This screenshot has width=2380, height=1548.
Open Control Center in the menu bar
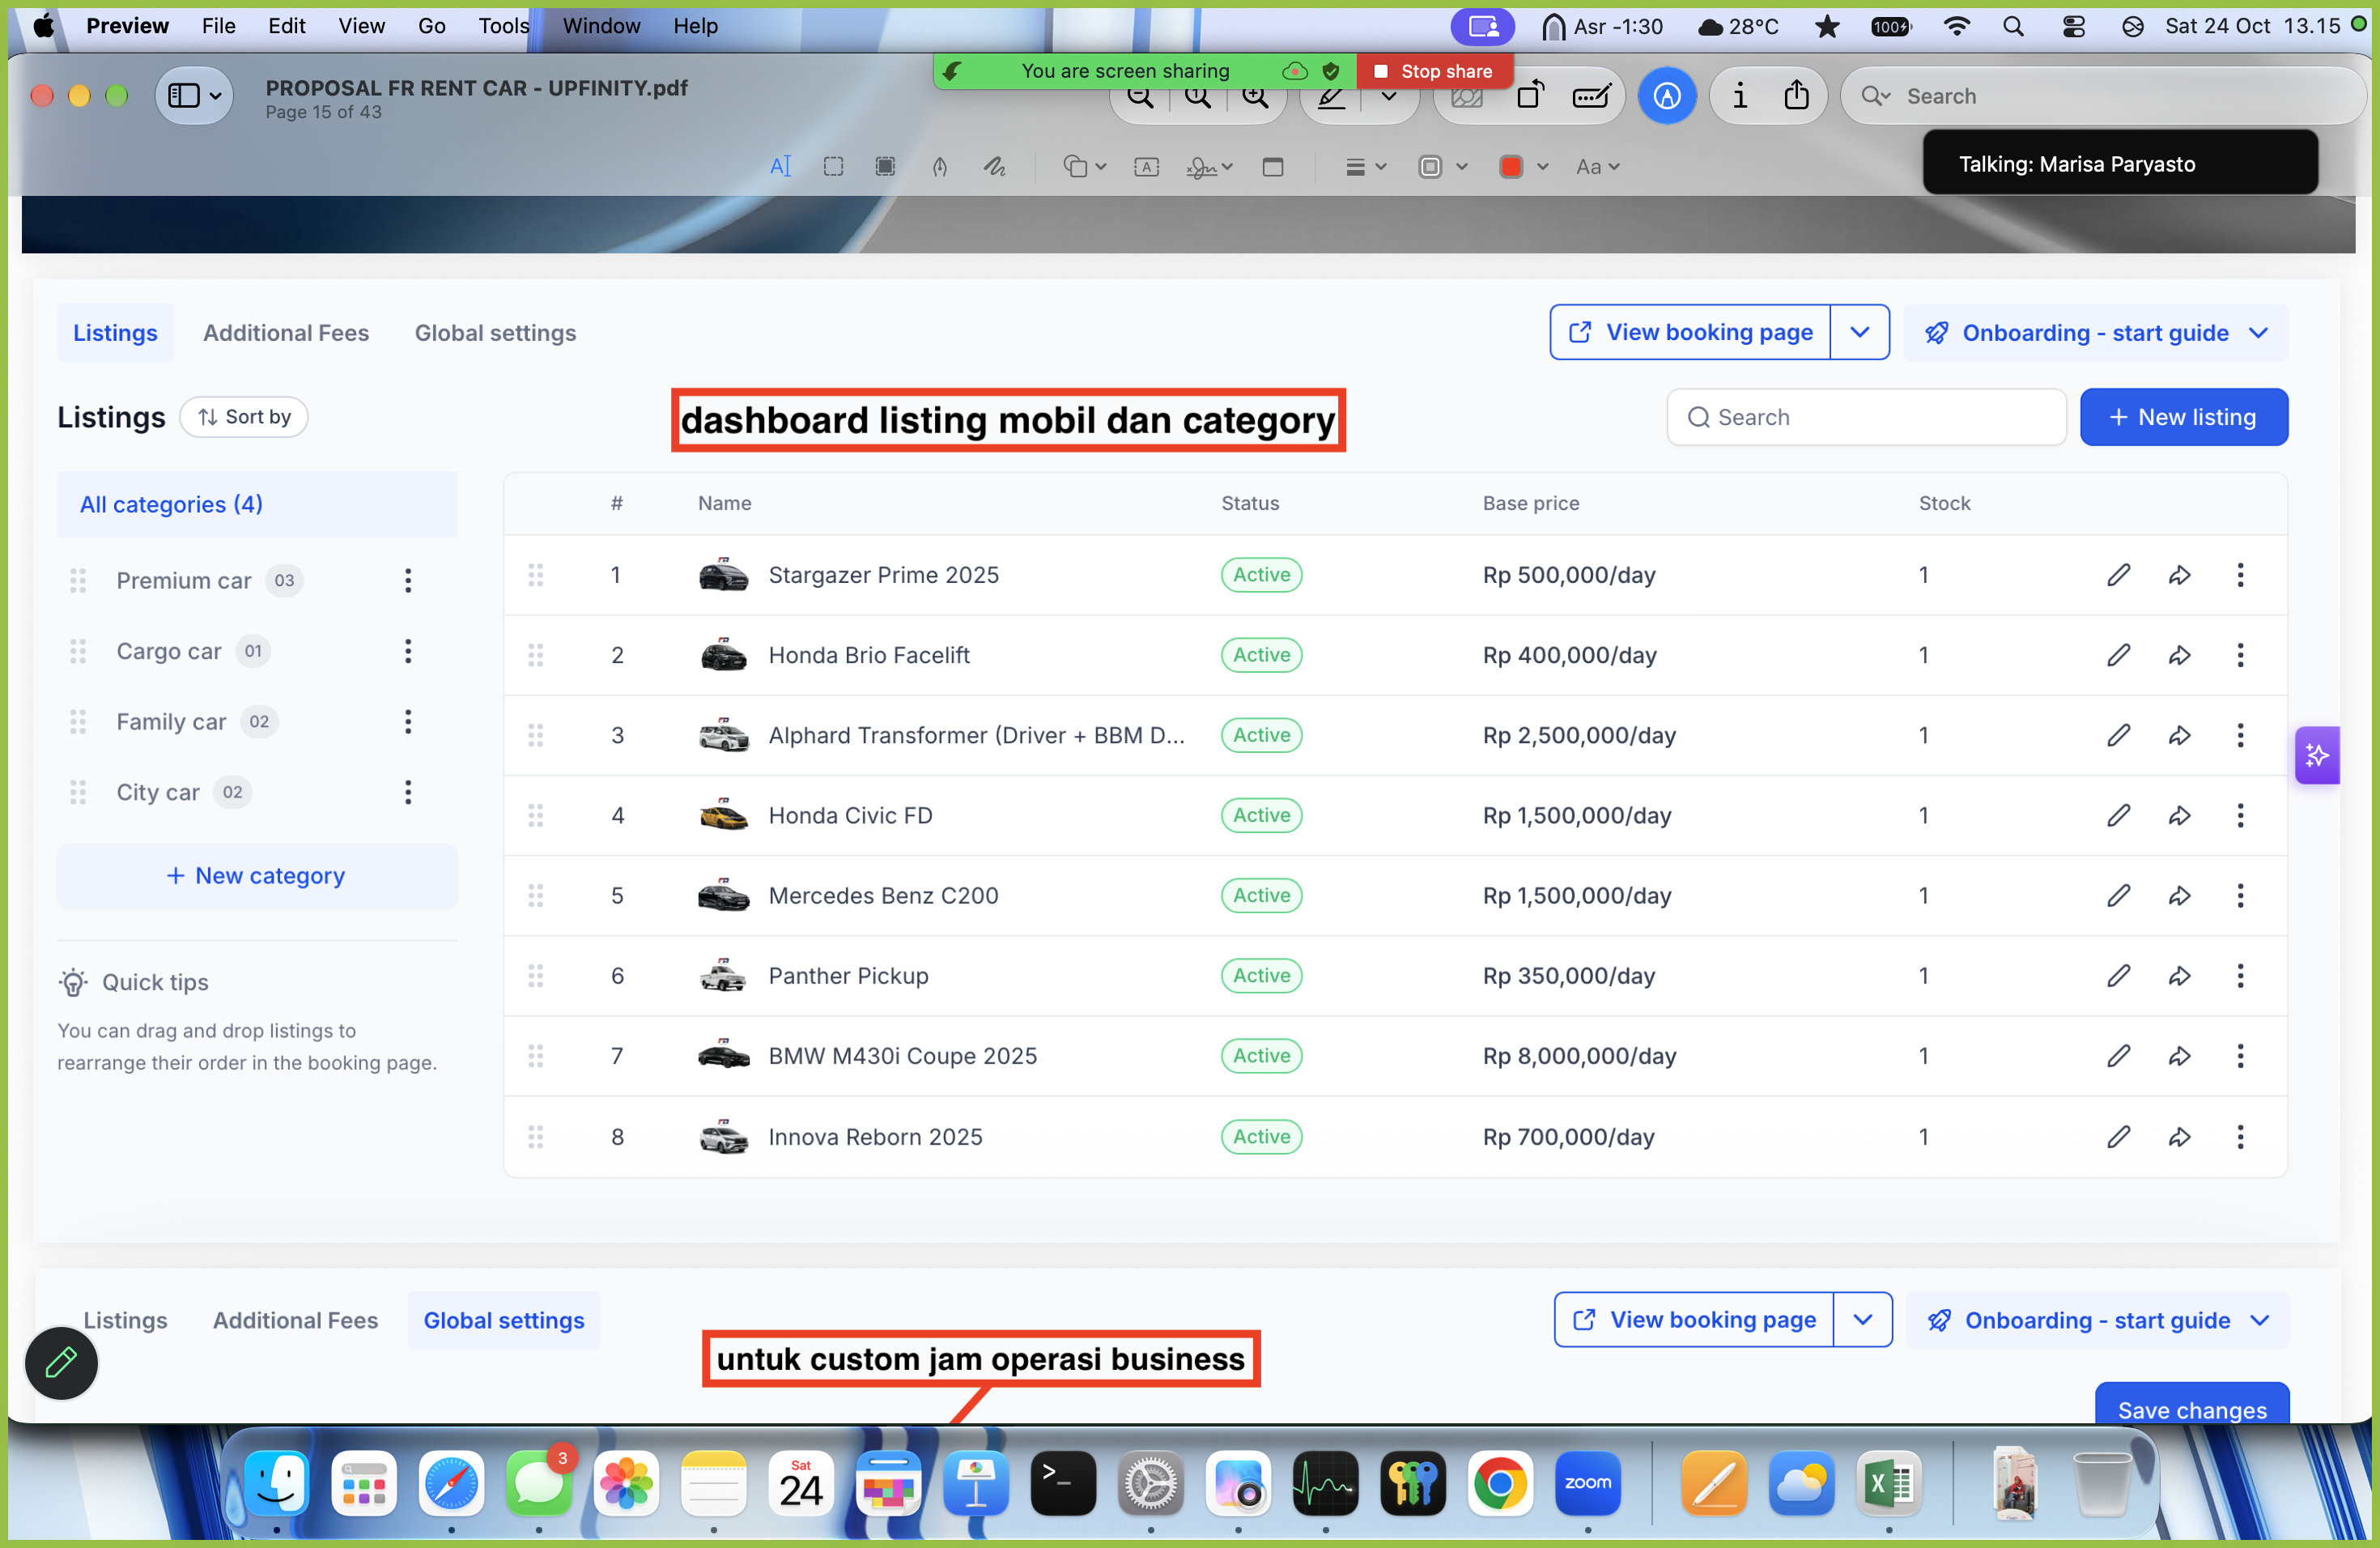[x=2073, y=26]
